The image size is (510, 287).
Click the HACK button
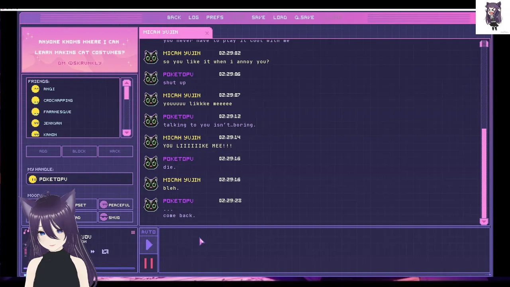click(x=115, y=151)
